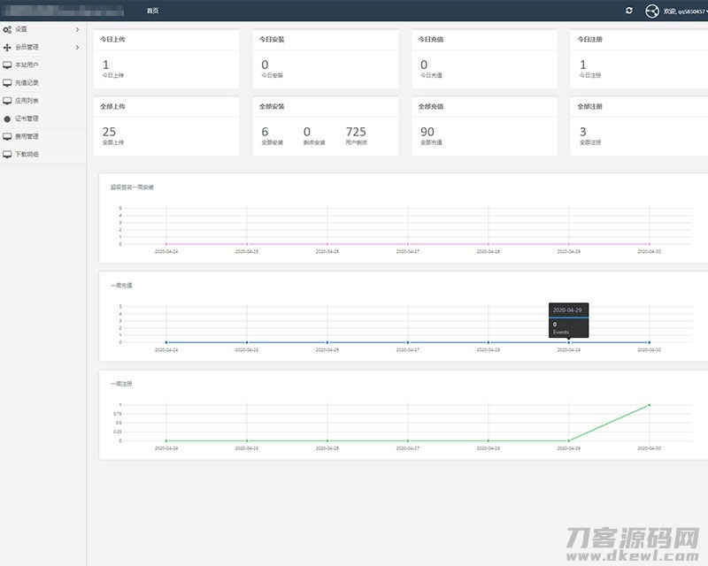Screen dimensions: 708x566
Task: Click the 2020-04-30 data point on 一周注册 chart
Action: pyautogui.click(x=649, y=405)
